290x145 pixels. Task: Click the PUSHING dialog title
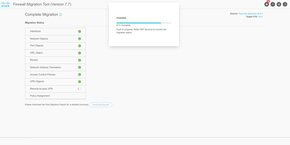121,18
